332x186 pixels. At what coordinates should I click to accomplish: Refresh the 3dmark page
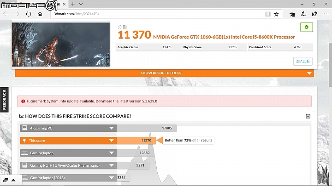(29, 14)
